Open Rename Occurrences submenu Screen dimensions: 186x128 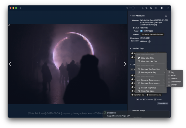pyautogui.click(x=151, y=80)
